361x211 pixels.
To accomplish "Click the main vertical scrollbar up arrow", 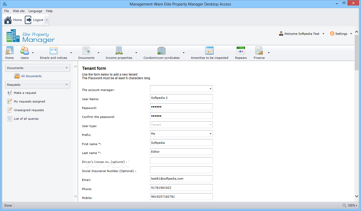I will click(357, 32).
